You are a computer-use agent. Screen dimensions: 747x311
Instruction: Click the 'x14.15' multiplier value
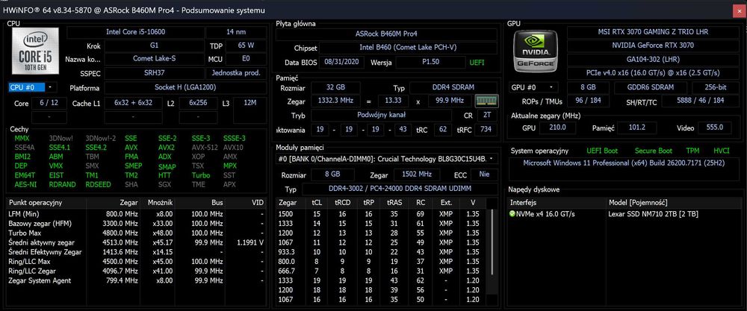(162, 252)
